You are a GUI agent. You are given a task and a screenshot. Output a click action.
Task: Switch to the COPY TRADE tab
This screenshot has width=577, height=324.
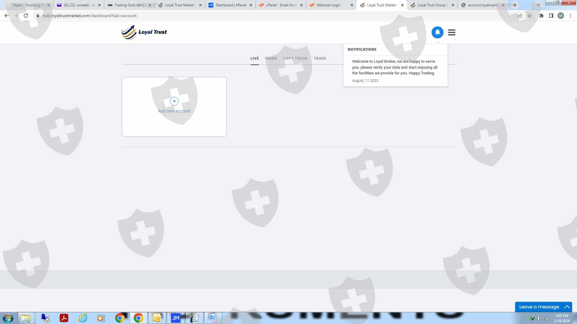click(x=295, y=58)
